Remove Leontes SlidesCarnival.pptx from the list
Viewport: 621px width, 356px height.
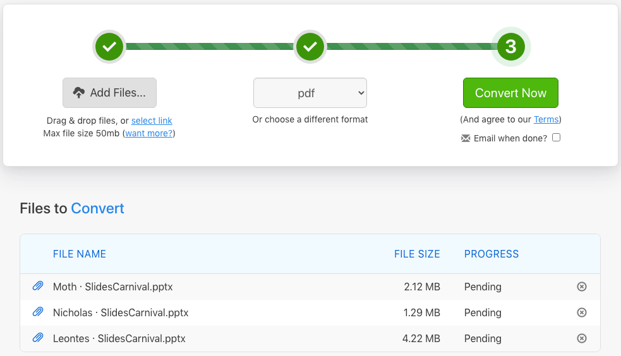[582, 338]
